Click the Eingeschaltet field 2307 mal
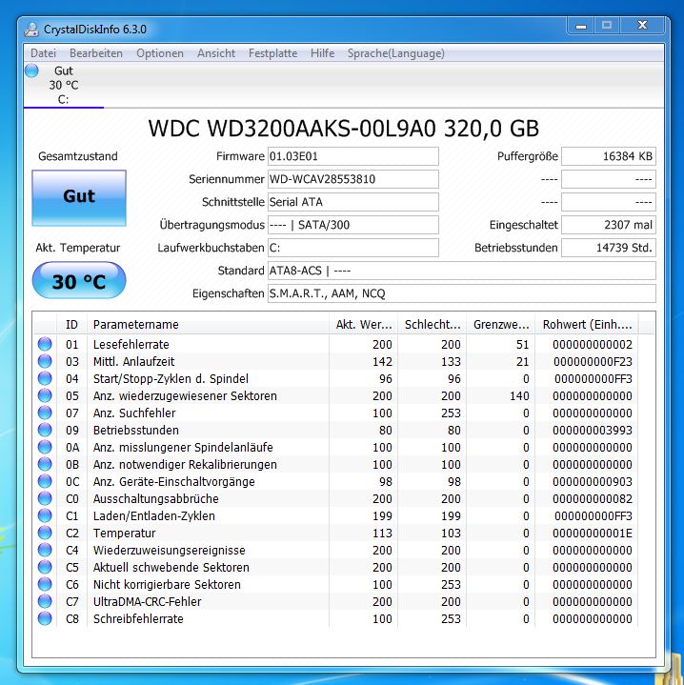The height and width of the screenshot is (685, 684). pyautogui.click(x=609, y=225)
